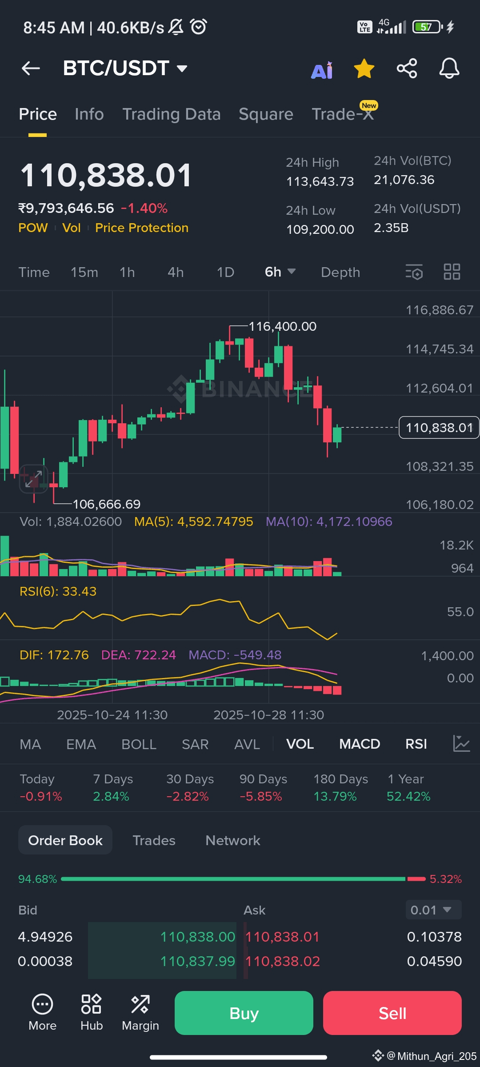Toggle the SAR indicator
The height and width of the screenshot is (1067, 480).
tap(195, 744)
